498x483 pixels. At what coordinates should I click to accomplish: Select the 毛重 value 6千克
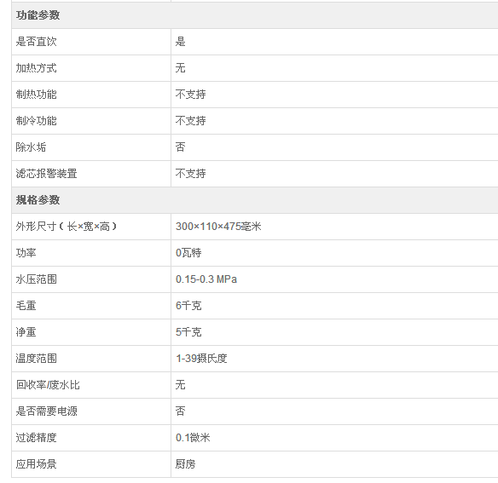click(x=188, y=306)
